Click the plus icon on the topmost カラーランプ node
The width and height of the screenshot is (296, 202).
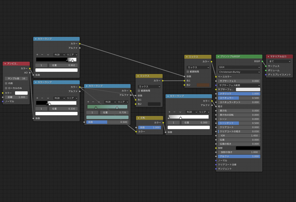(37, 55)
